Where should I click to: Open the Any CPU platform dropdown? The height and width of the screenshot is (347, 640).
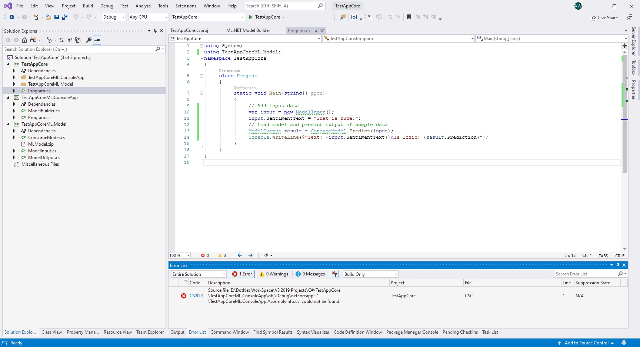point(148,17)
